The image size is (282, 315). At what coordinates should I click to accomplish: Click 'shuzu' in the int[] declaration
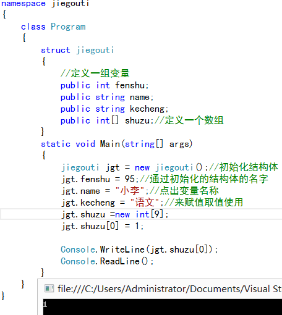(x=137, y=120)
